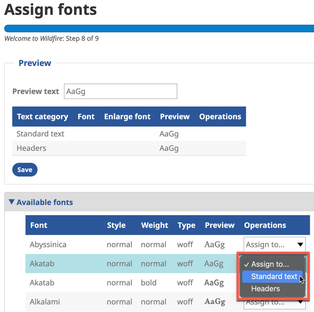Click the "Enlarge font" column header
The image size is (314, 312).
pyautogui.click(x=127, y=117)
